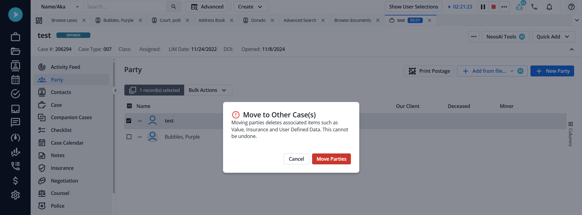Expand the Add from file dropdown arrow
Viewport: 582px width, 215px height.
[512, 71]
